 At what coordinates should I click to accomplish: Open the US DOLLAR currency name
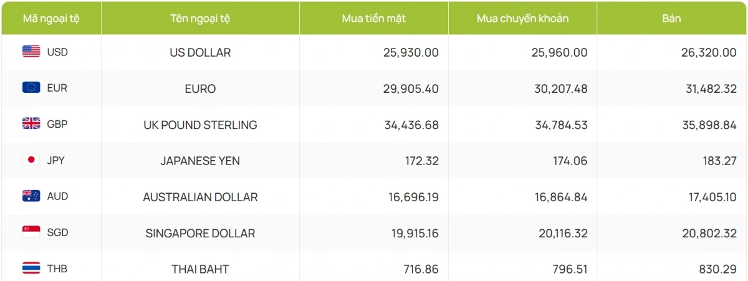coord(200,52)
